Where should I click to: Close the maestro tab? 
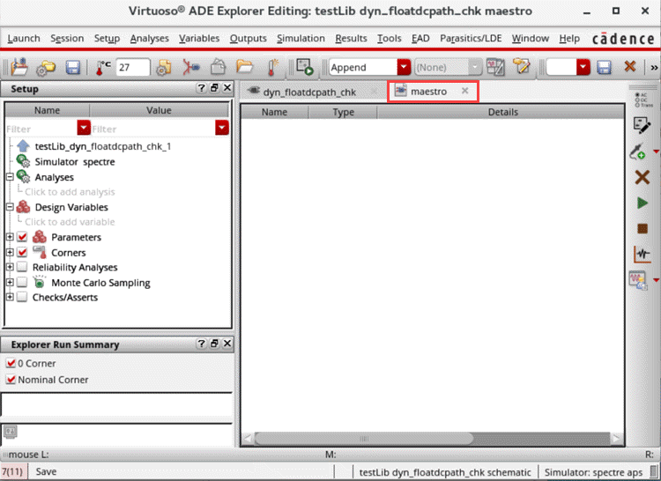(464, 91)
